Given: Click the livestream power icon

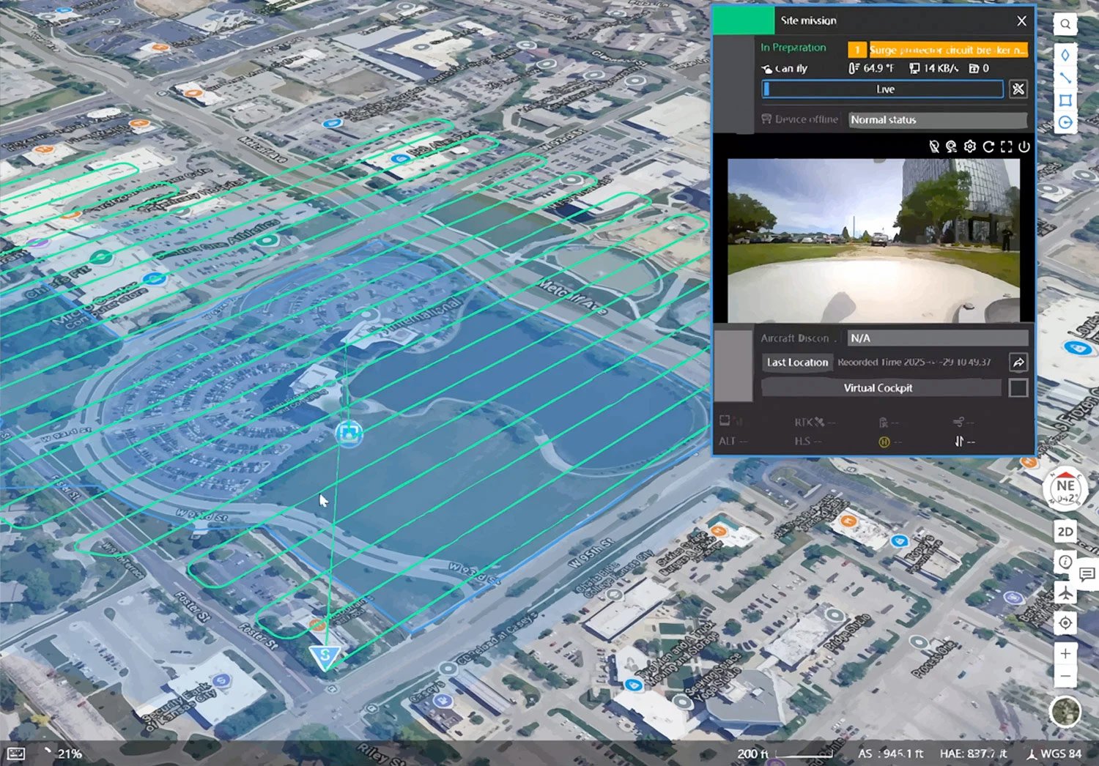Looking at the screenshot, I should pyautogui.click(x=1024, y=146).
